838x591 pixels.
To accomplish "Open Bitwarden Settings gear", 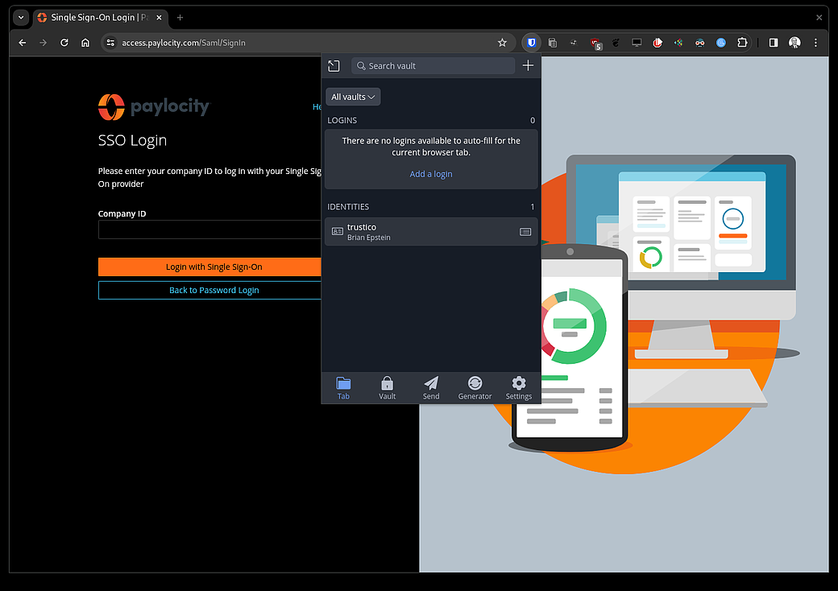I will click(518, 387).
